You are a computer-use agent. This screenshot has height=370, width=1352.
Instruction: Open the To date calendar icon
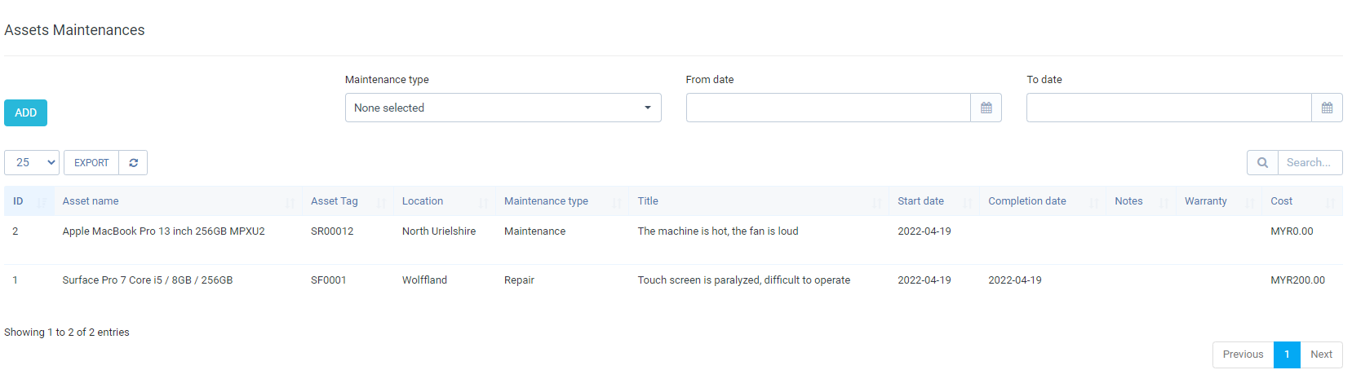tap(1327, 108)
